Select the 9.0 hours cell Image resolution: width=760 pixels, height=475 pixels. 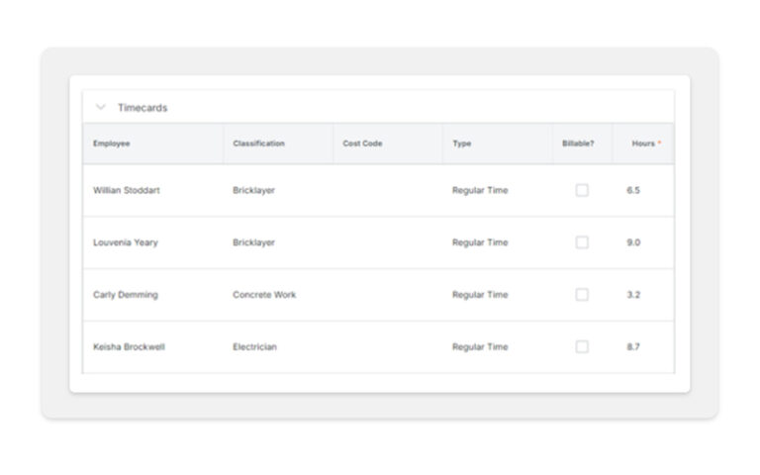coord(633,242)
